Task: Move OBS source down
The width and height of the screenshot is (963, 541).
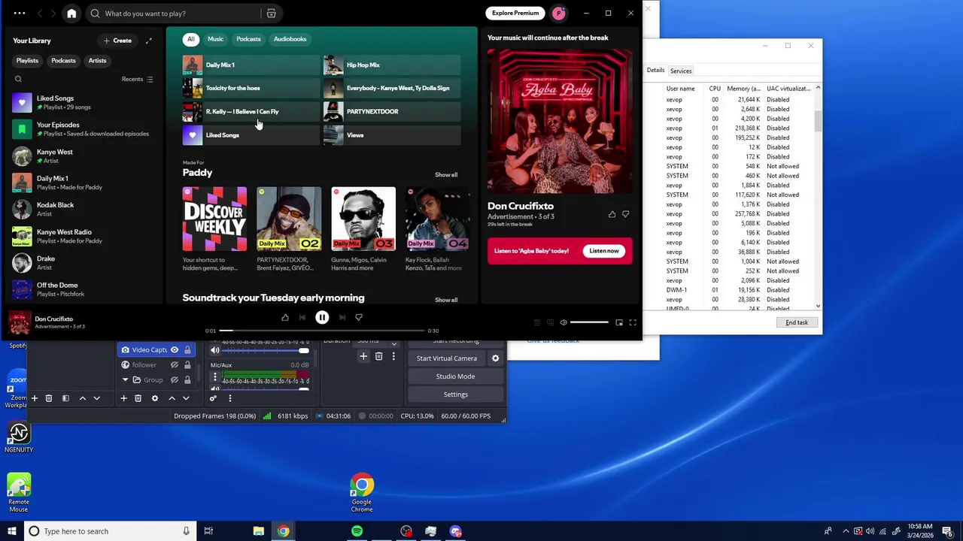Action: [186, 398]
